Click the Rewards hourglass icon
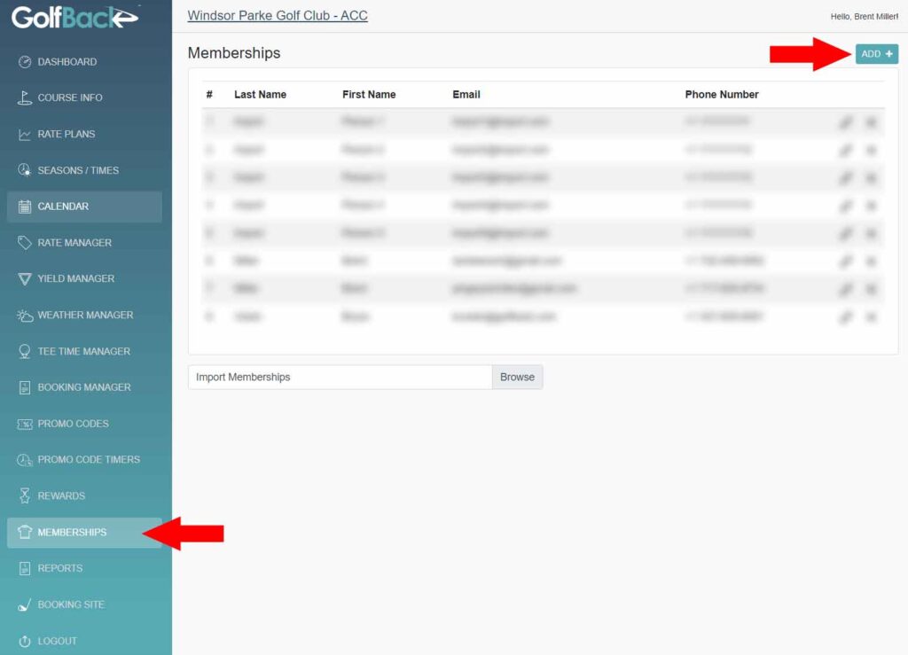The height and width of the screenshot is (655, 908). point(25,496)
